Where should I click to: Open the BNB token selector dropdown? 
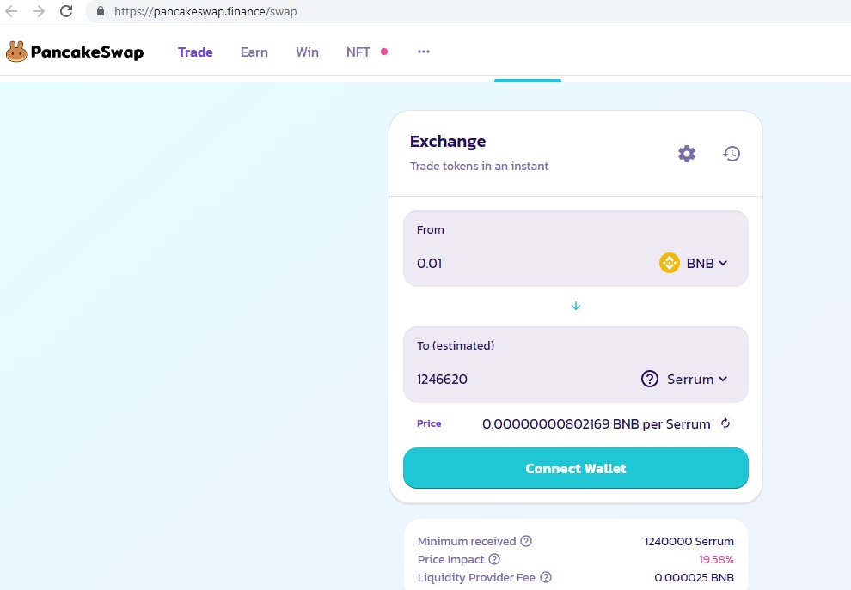[694, 263]
